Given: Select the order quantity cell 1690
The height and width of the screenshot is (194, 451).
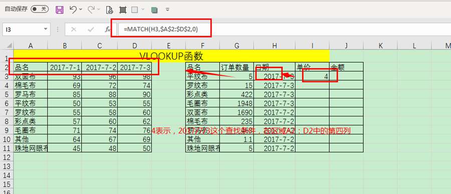Looking at the screenshot, I should click(x=237, y=112).
